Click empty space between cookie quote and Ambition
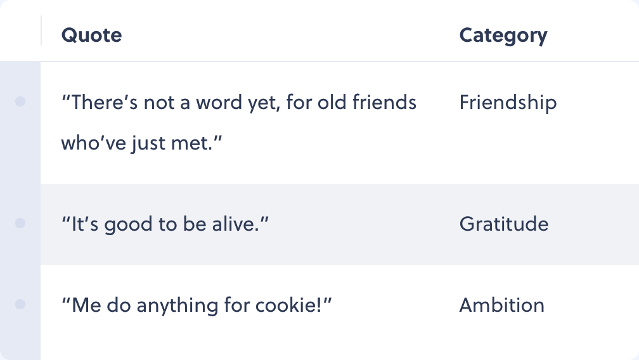 click(396, 305)
